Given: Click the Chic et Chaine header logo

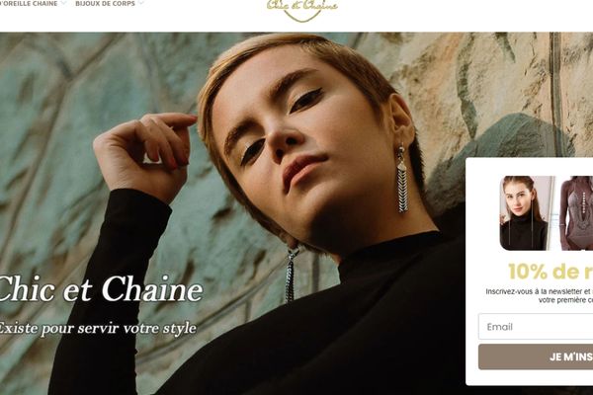Looking at the screenshot, I should click(301, 10).
